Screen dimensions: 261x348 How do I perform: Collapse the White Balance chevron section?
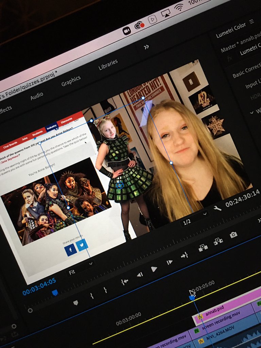251,113
